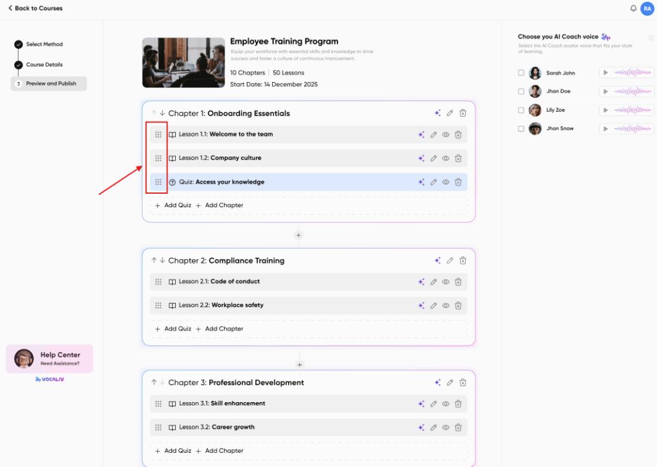Grab drag handle of Lesson 1.2
Screen dimensions: 657x467
tap(158, 158)
